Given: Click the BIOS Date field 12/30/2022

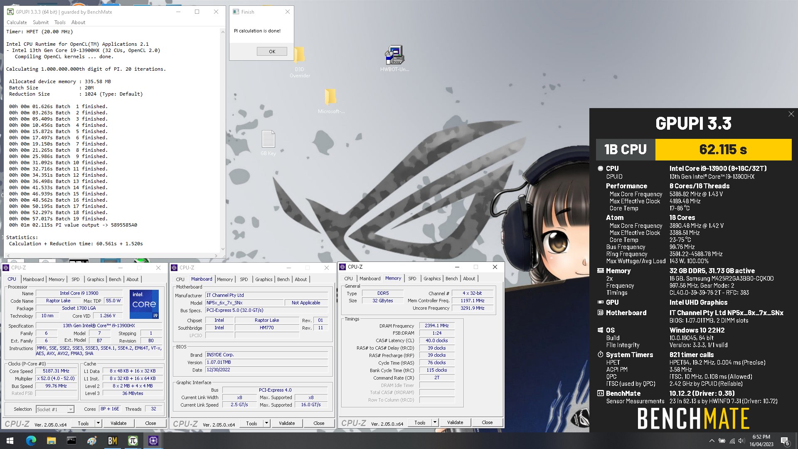Looking at the screenshot, I should click(266, 370).
